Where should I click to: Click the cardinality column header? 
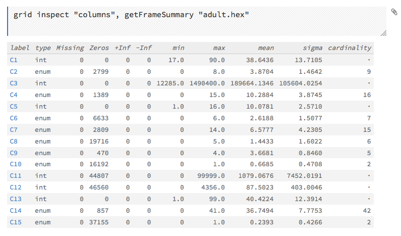pos(349,48)
